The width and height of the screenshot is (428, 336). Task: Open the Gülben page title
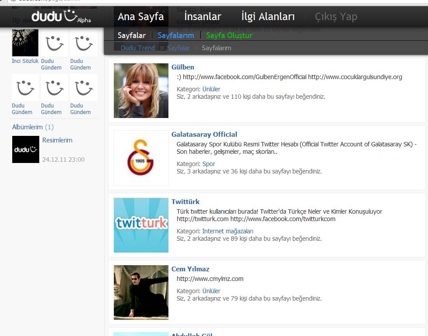point(183,67)
